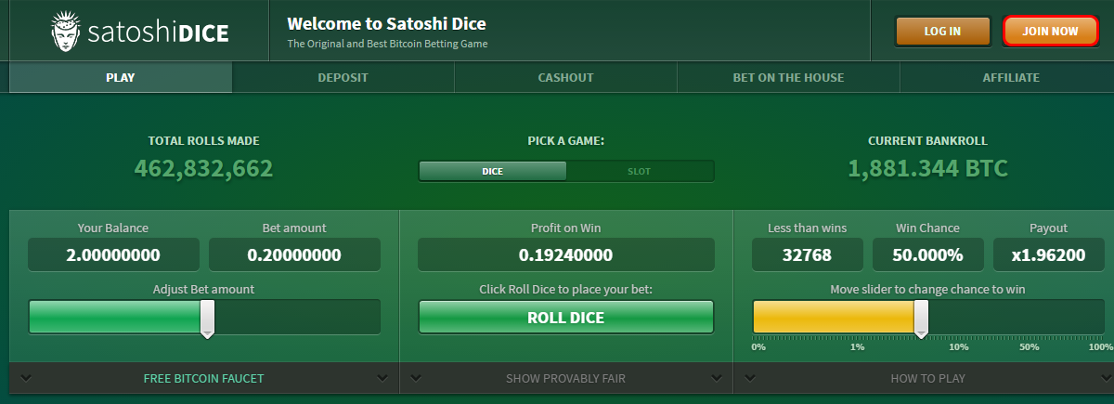Click the win chance slider handle
Image resolution: width=1114 pixels, height=404 pixels.
(921, 319)
